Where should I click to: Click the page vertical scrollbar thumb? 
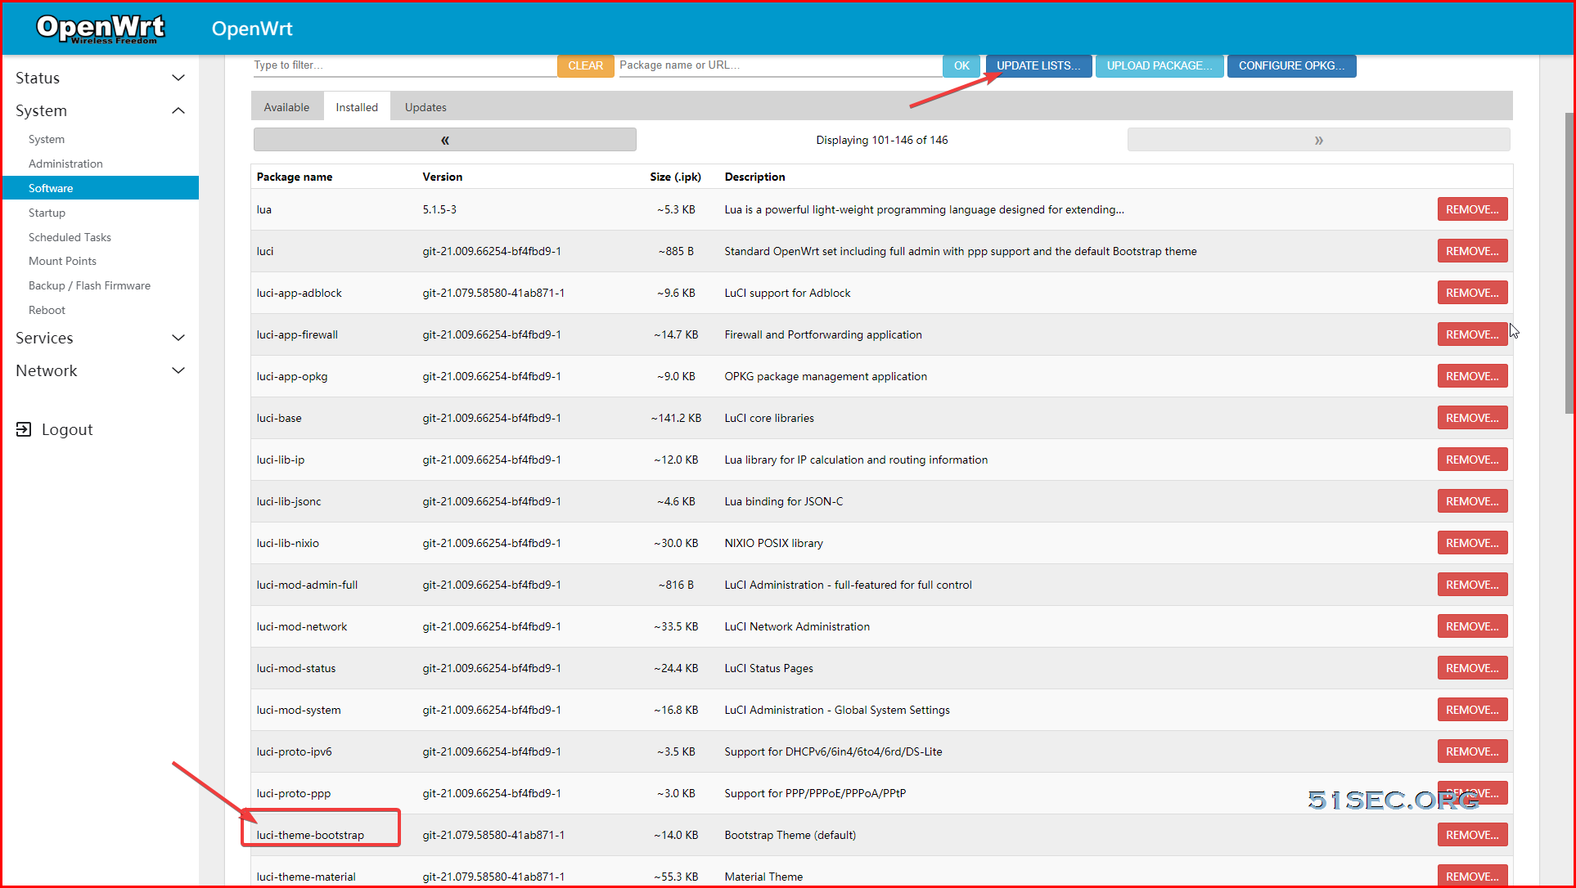tap(1569, 263)
